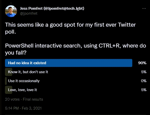The image size is (150, 115).
Task: Click the Jess Pomfret display name
Action: 31,8
